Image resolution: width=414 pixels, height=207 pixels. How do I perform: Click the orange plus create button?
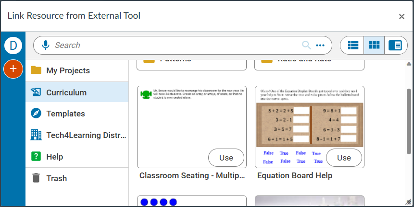13,69
